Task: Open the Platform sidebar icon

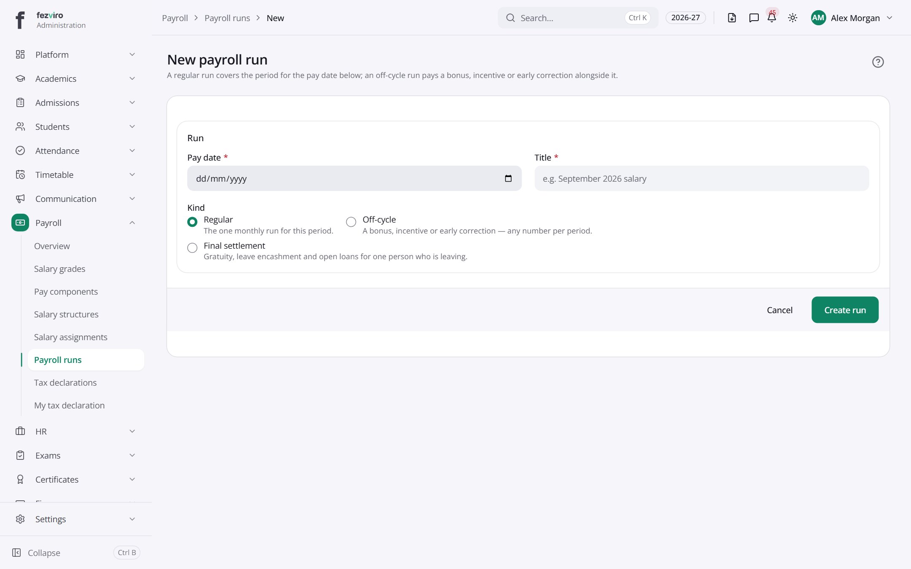Action: click(20, 54)
